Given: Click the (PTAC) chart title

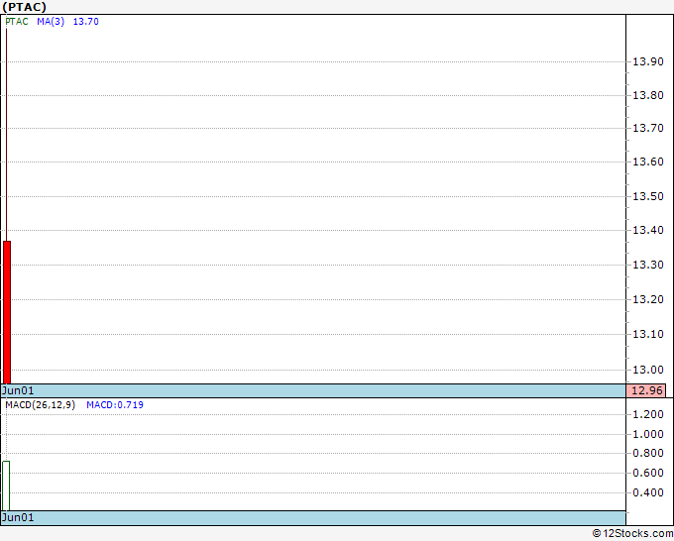Looking at the screenshot, I should coord(24,7).
